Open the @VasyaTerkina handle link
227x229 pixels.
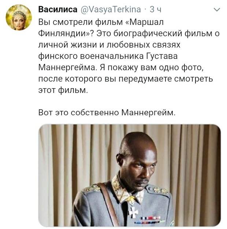point(111,10)
